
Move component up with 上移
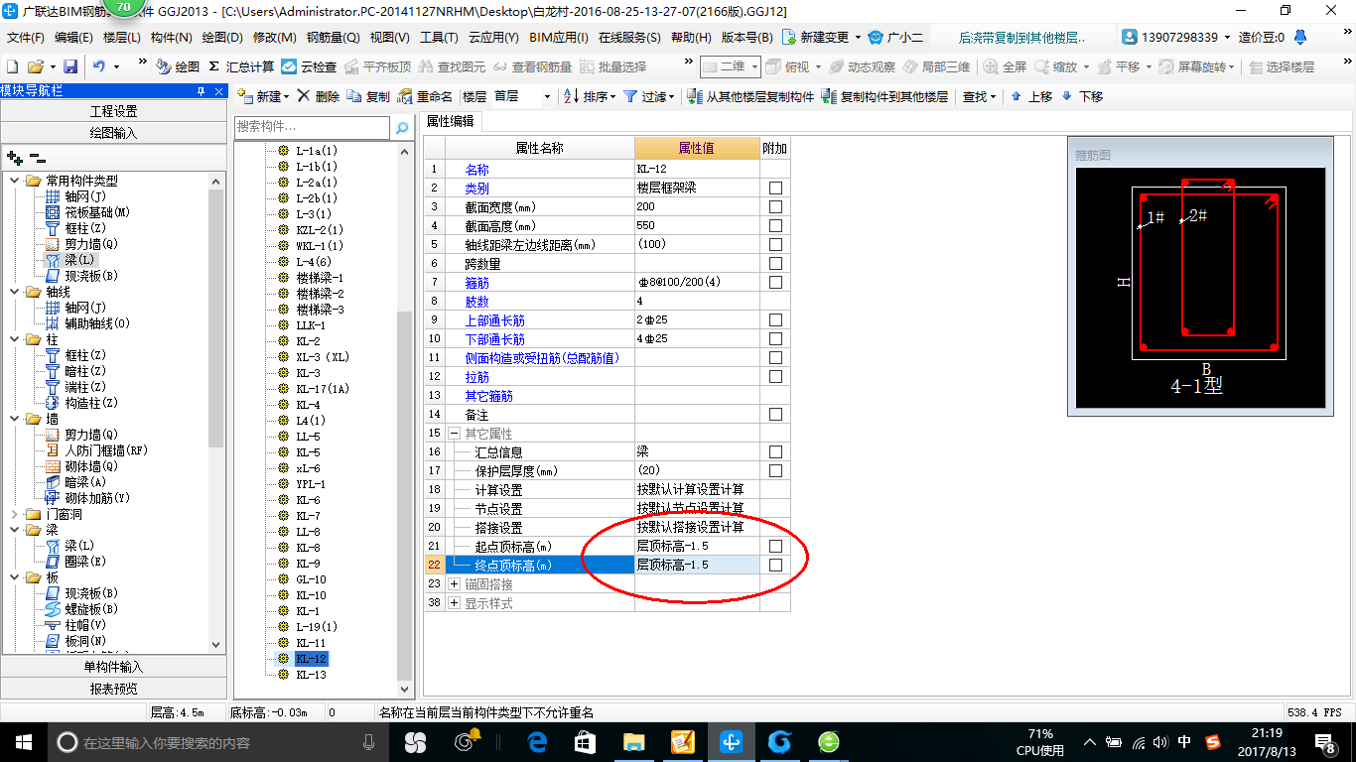coord(1031,96)
